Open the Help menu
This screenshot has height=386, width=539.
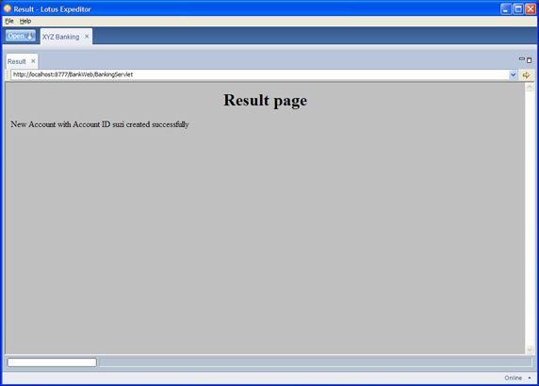tap(25, 22)
